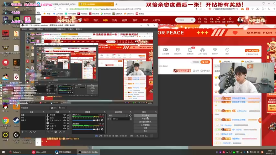Go to 鱼吧 in Douyu navigation
This screenshot has height=155, width=276.
[x=145, y=20]
